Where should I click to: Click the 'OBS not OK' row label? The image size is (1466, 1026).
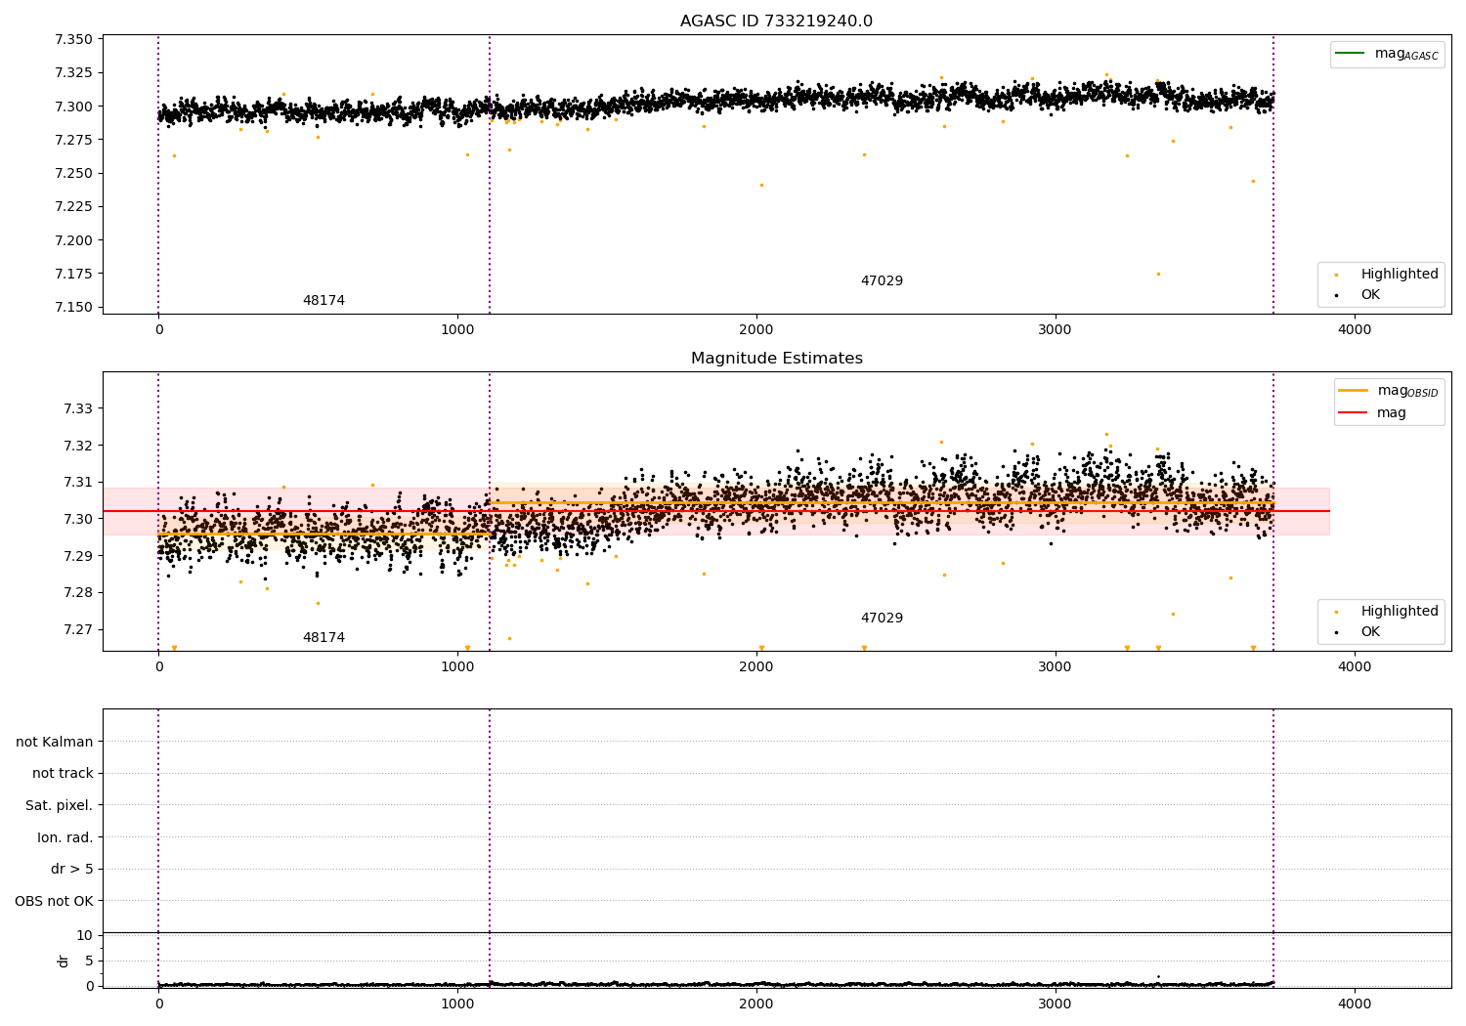point(55,901)
